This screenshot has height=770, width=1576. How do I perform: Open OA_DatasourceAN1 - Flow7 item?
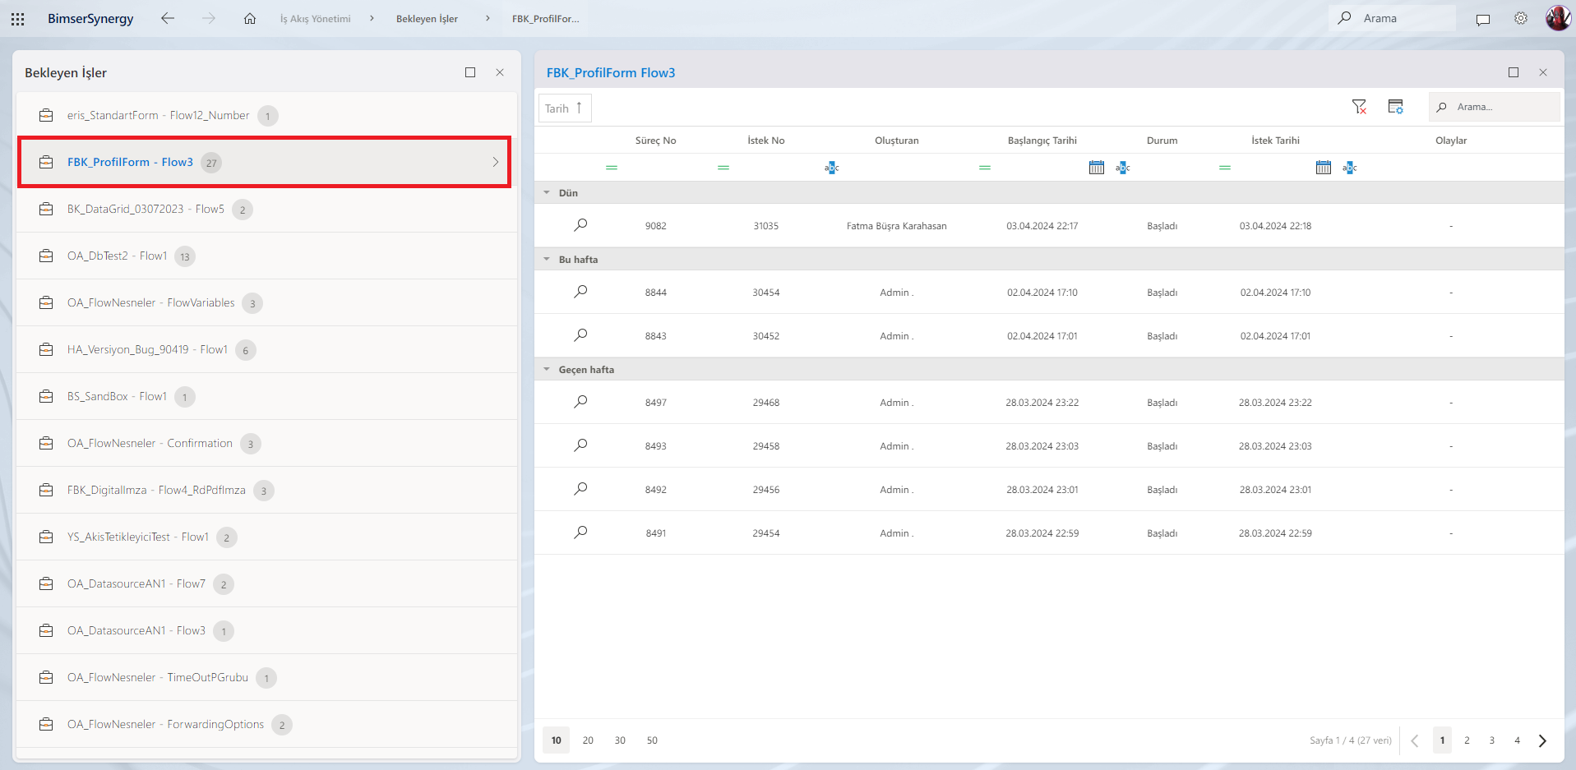click(267, 583)
